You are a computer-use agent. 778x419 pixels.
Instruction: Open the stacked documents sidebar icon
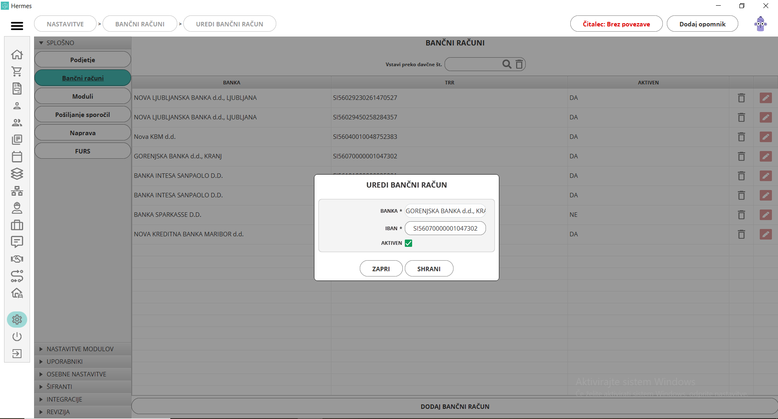click(x=17, y=140)
